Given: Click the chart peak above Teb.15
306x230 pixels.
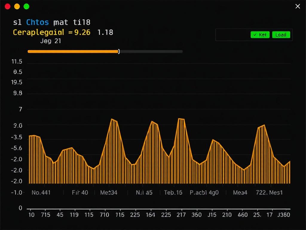Looking at the screenshot, I should 181,119.
